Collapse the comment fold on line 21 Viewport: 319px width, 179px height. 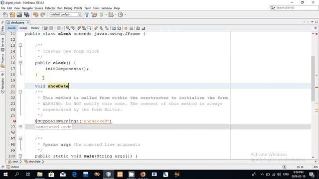click(x=20, y=92)
